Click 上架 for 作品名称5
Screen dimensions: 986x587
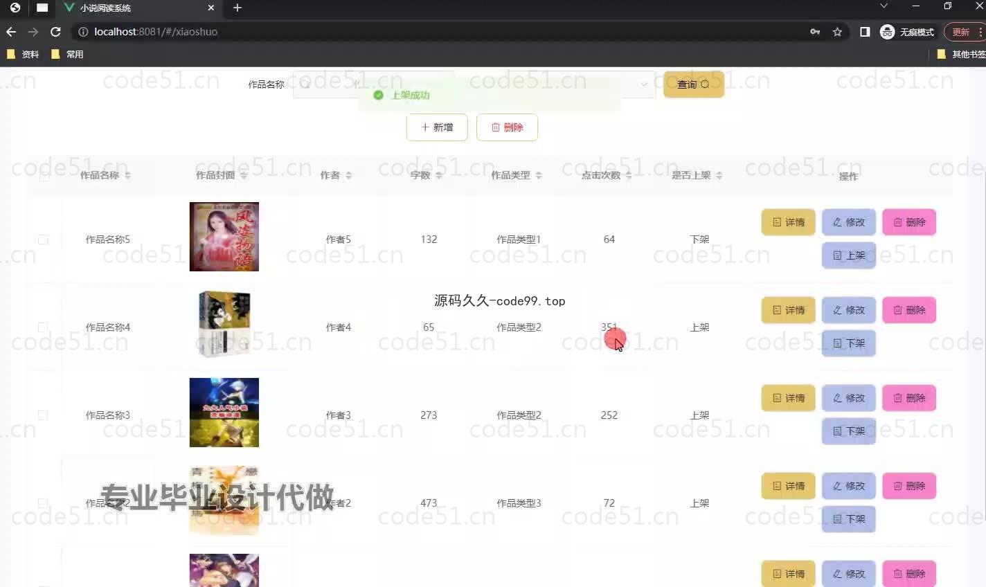(x=849, y=255)
